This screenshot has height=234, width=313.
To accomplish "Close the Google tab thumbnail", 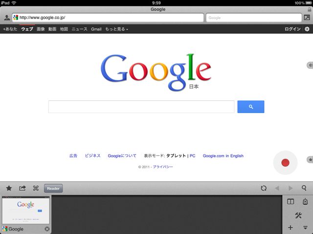I will click(x=47, y=229).
